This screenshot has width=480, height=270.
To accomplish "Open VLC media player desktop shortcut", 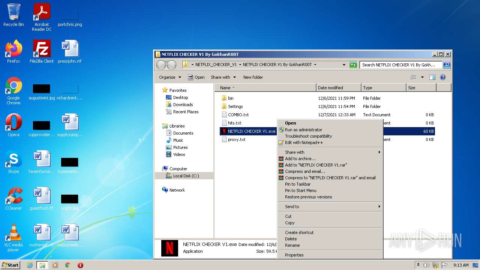I will tap(13, 238).
